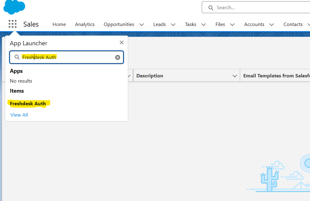The width and height of the screenshot is (310, 201).
Task: Open the Leads tab
Action: point(159,24)
